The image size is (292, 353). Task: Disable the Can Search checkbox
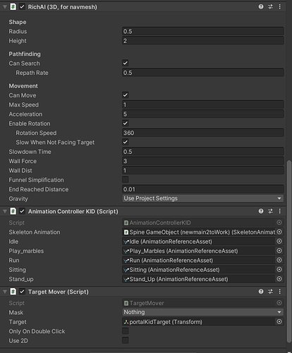tap(126, 63)
